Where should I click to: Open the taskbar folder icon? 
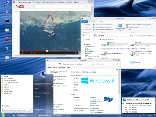[14, 115]
